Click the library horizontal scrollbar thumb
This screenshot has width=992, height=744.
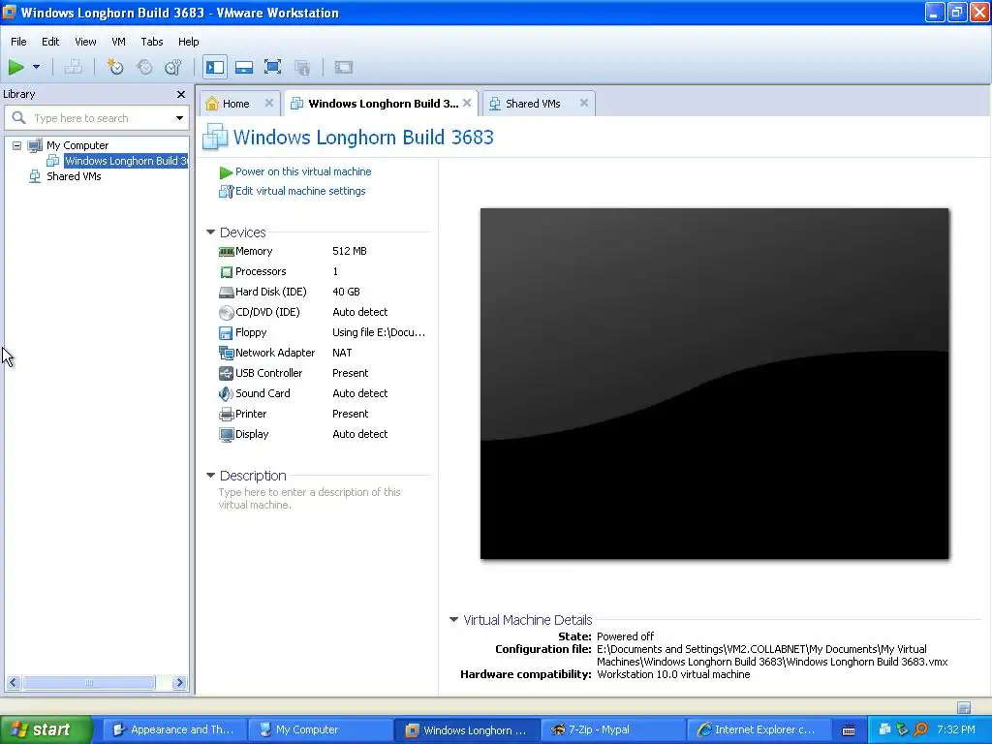tap(88, 683)
